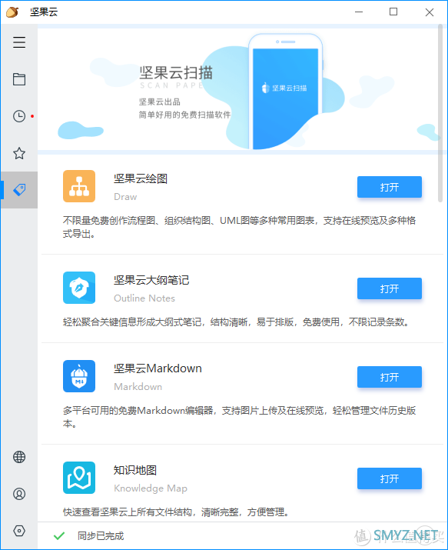
Task: Open starred favorites in sidebar
Action: [19, 153]
